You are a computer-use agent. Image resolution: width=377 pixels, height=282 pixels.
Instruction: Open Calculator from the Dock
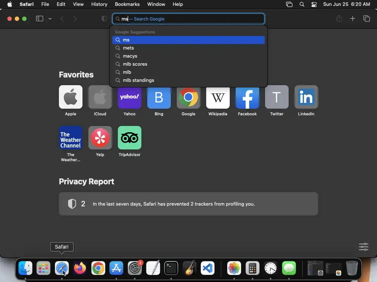pos(253,268)
